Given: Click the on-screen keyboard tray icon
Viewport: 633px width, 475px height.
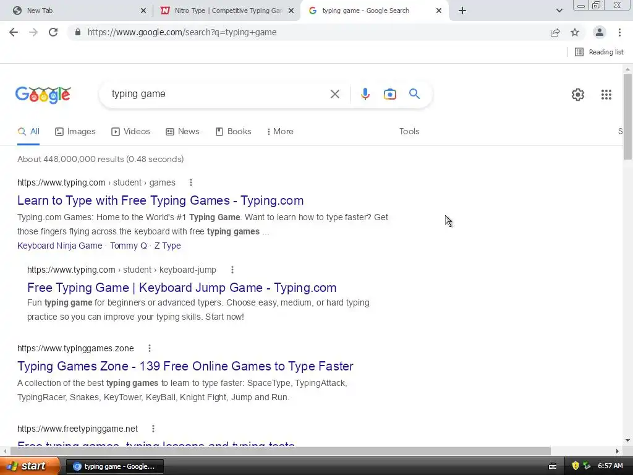Looking at the screenshot, I should tap(553, 466).
